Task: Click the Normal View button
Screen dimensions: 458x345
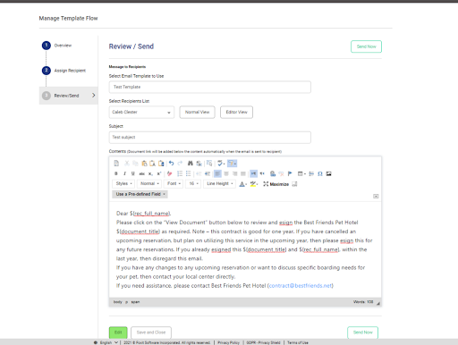Action: click(197, 113)
